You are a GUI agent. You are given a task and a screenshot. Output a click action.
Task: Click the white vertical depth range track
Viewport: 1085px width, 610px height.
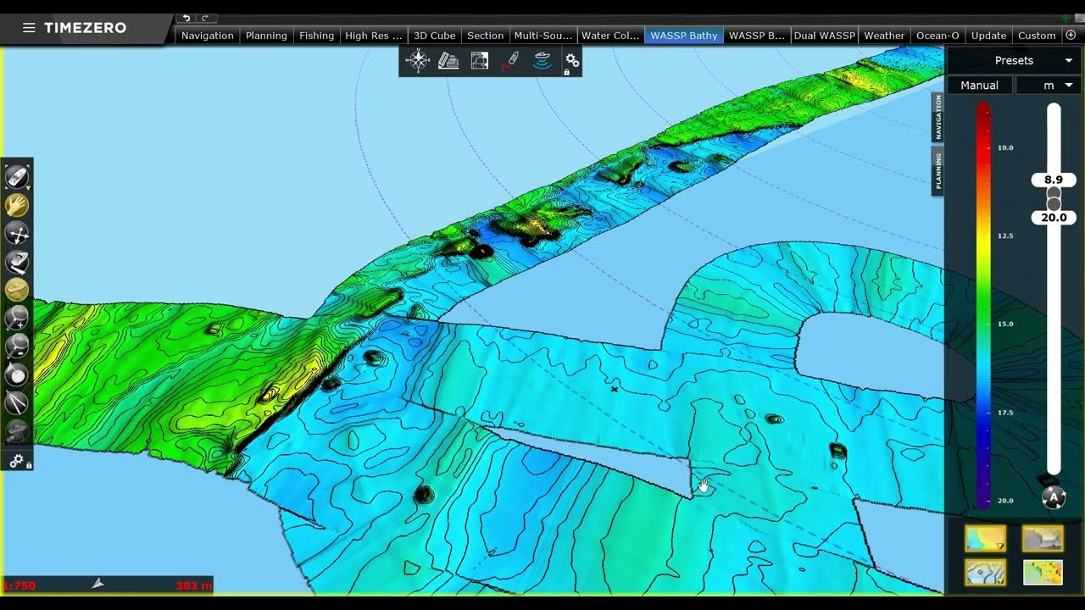pos(1054,288)
